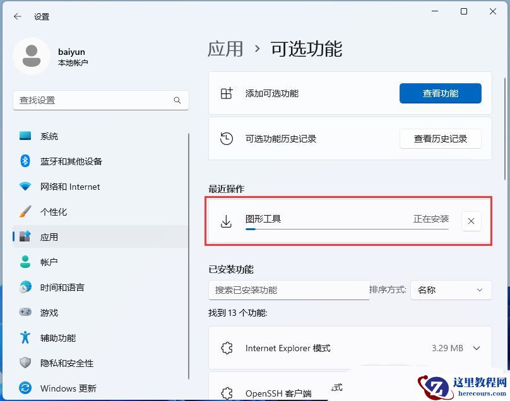This screenshot has height=401, width=510.
Task: Go back to 应用 via breadcrumb
Action: pyautogui.click(x=225, y=49)
